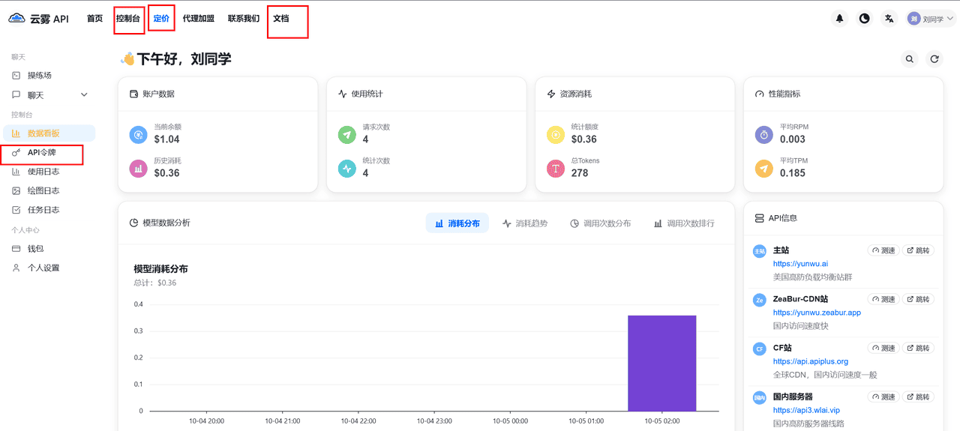Select the 调用次数排行 tab
Viewport: 960px width, 431px height.
[x=683, y=223]
